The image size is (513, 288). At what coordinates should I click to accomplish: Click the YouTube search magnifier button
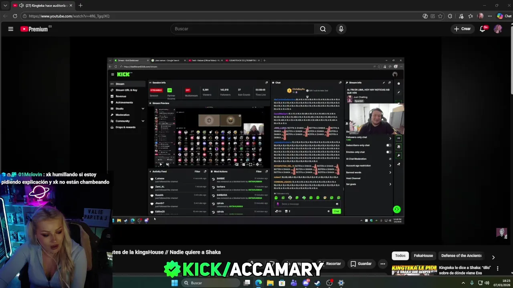(x=323, y=29)
